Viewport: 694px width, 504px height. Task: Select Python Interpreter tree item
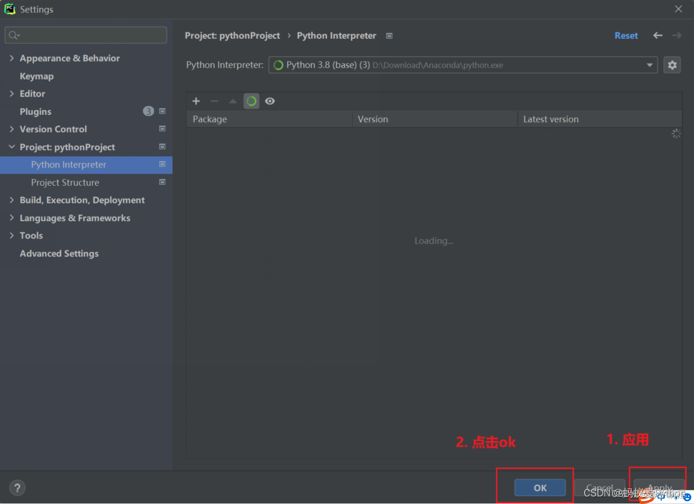(86, 165)
